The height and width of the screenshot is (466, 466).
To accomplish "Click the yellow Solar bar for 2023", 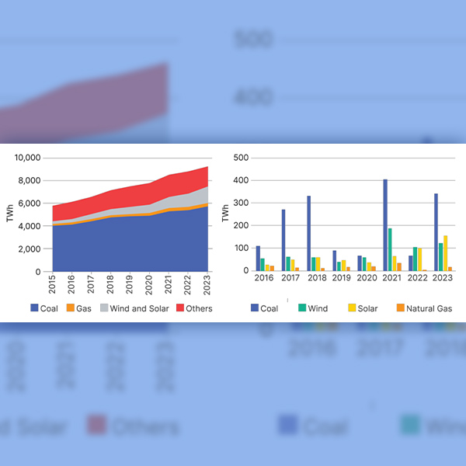I will coord(445,253).
